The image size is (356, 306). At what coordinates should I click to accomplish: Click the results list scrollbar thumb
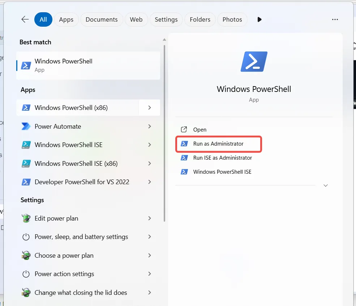coord(164,133)
